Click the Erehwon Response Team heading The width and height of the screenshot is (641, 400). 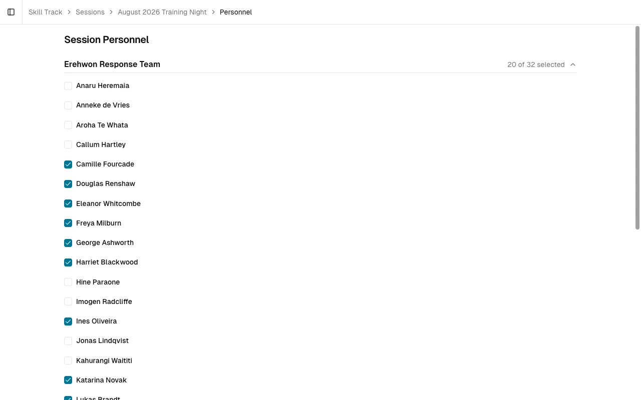click(x=112, y=64)
